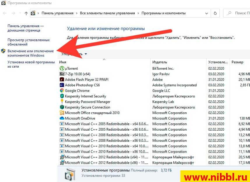Expand chevron after Все элементы панели управления
This screenshot has width=250, height=182.
(x=138, y=13)
